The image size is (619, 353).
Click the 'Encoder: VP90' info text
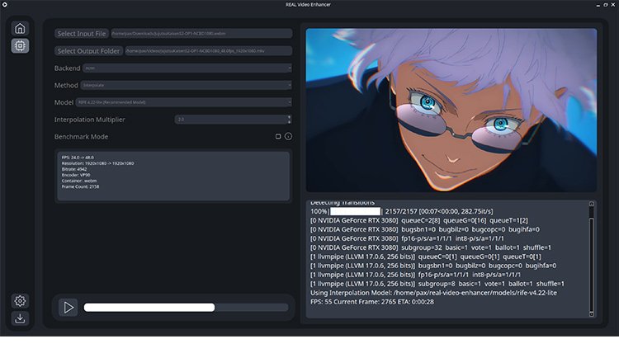(x=76, y=175)
